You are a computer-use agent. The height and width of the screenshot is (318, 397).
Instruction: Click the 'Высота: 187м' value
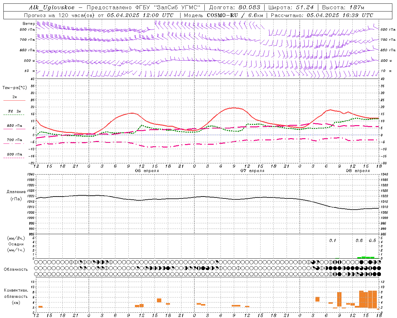(343, 7)
